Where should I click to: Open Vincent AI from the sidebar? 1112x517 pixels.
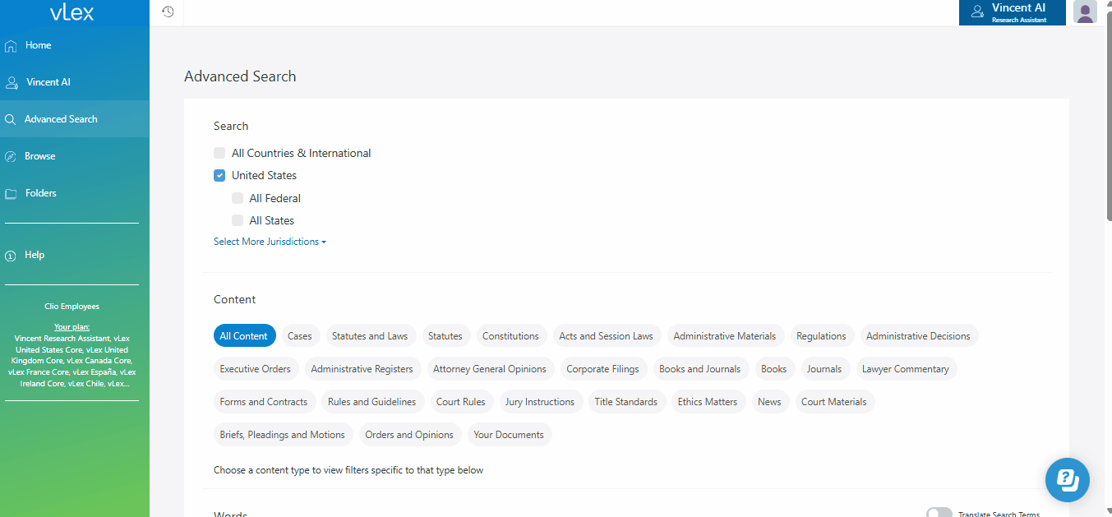tap(48, 82)
